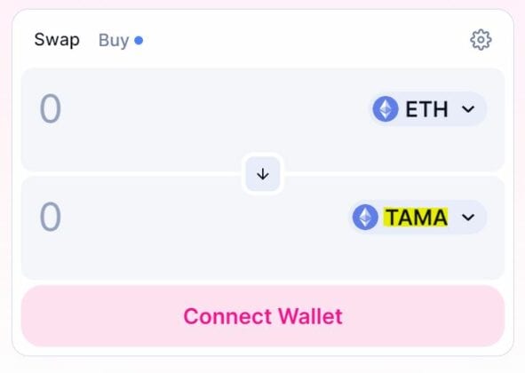Open the TAMA token selector pill
The image size is (525, 373).
[x=418, y=217]
